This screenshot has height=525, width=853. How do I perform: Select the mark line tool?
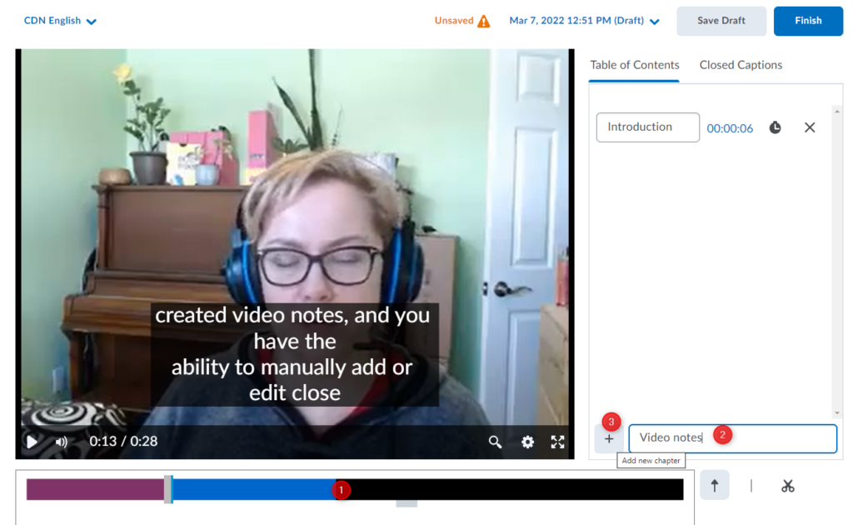tap(751, 485)
